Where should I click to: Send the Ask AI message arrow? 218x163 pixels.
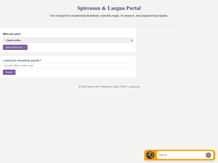208,155
